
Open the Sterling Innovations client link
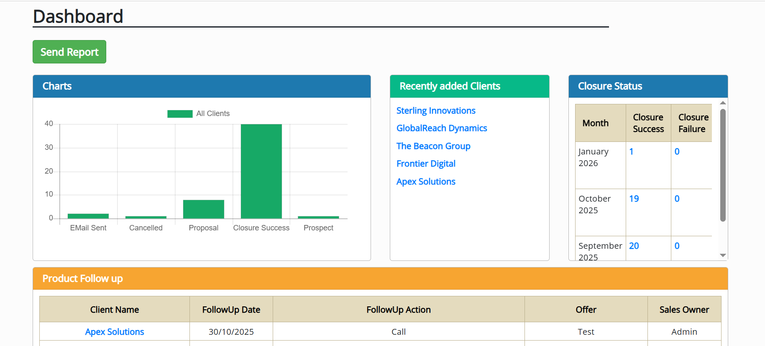[435, 111]
